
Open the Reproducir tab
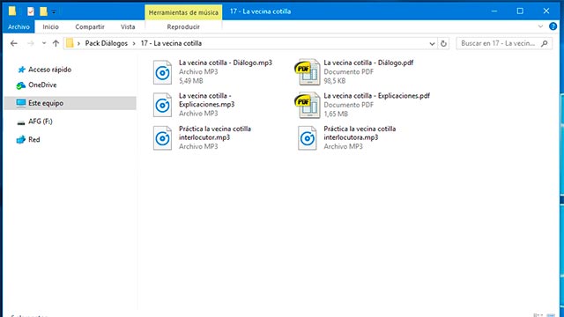pos(183,27)
